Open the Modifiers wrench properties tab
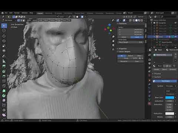The image size is (178, 133). [x=149, y=84]
